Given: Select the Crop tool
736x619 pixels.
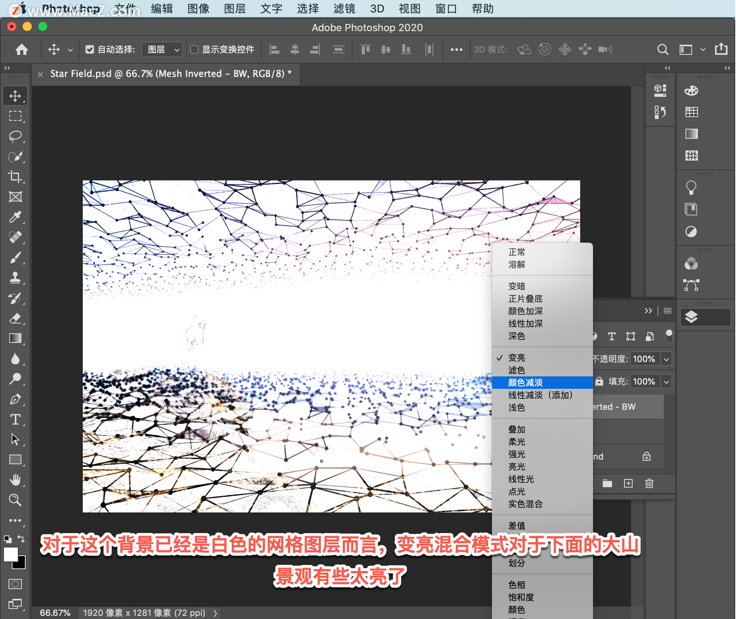Looking at the screenshot, I should [15, 177].
